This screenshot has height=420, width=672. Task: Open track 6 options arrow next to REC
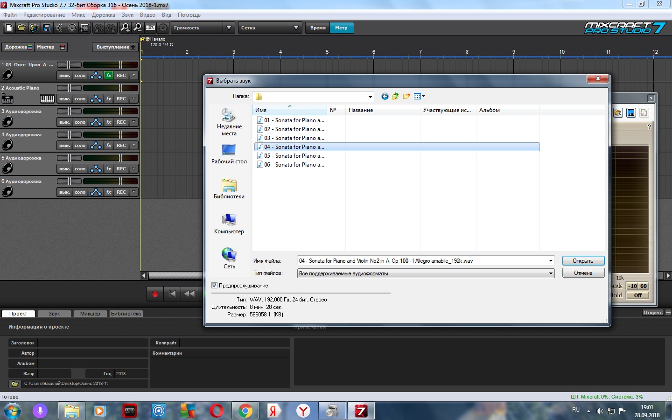(x=134, y=192)
